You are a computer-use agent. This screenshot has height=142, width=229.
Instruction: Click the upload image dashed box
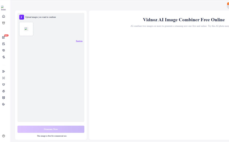pos(26,29)
